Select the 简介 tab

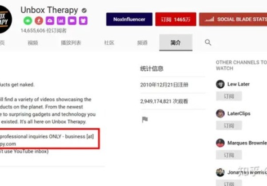(x=176, y=43)
